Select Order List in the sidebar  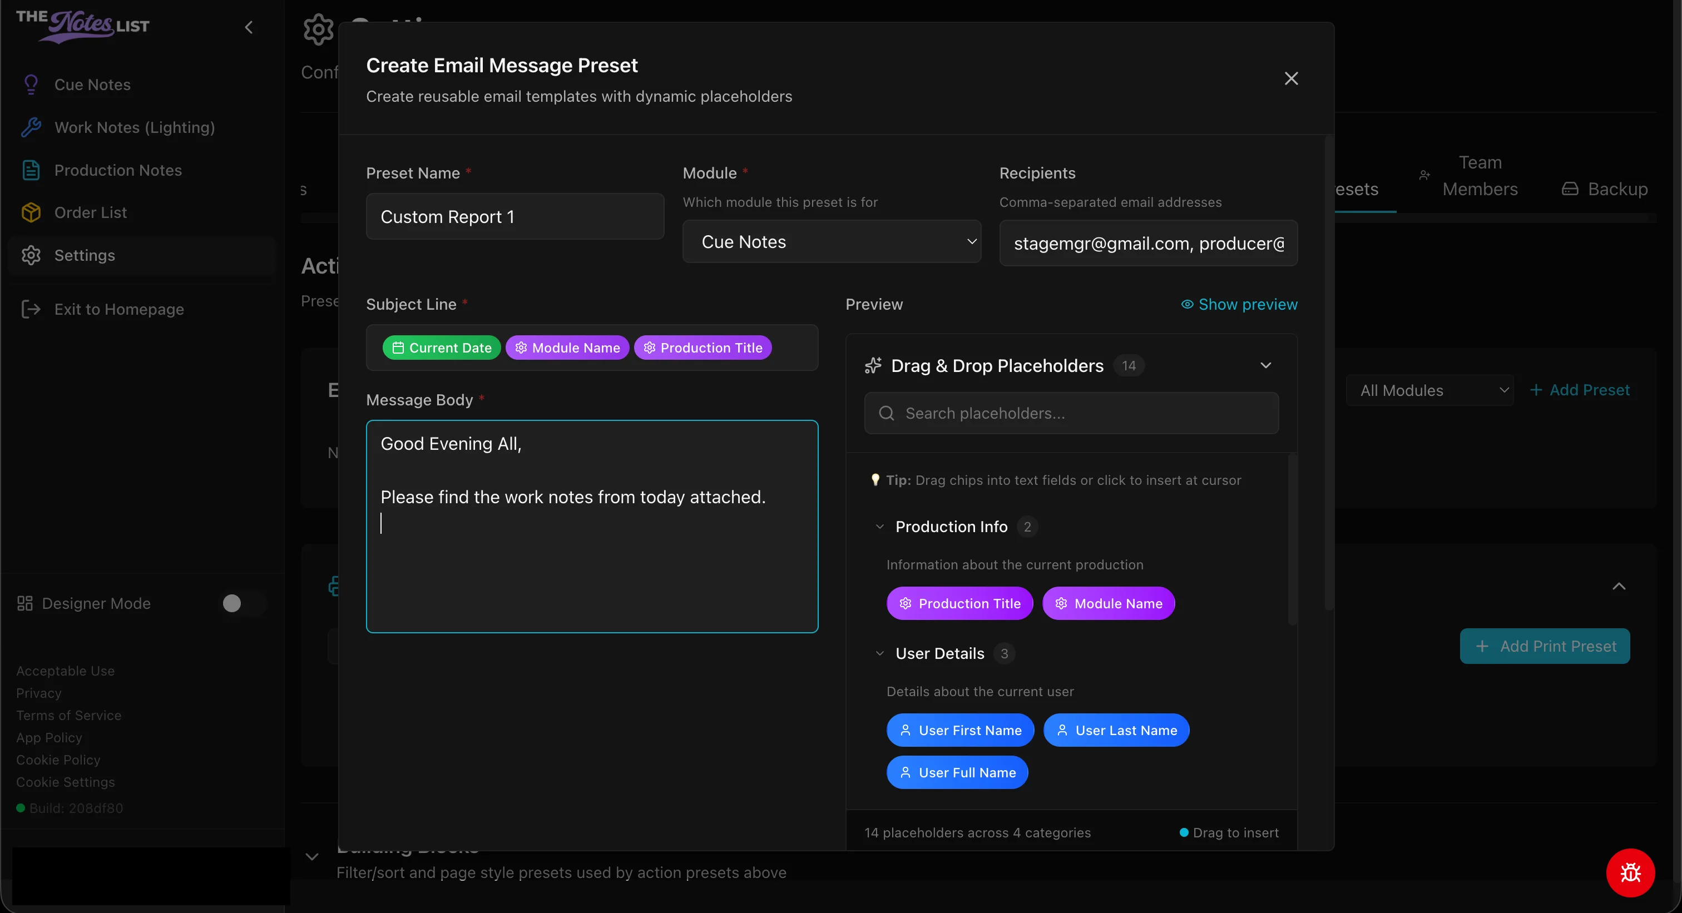coord(141,212)
